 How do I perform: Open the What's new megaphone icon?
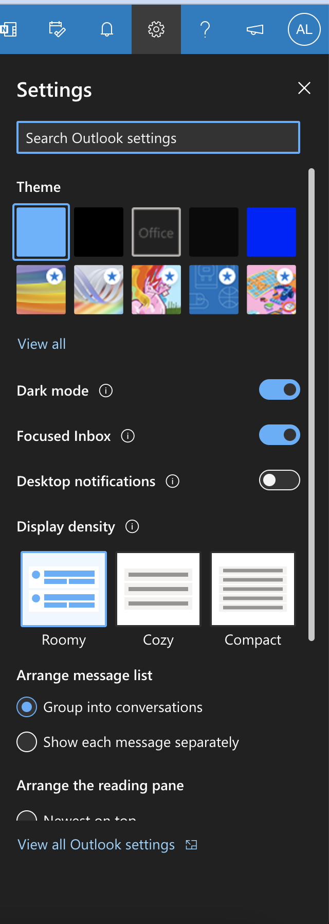pos(255,30)
